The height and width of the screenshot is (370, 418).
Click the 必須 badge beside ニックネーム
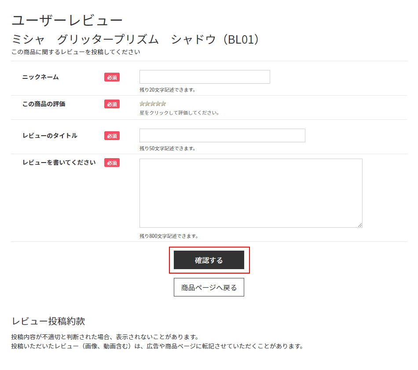pyautogui.click(x=112, y=77)
